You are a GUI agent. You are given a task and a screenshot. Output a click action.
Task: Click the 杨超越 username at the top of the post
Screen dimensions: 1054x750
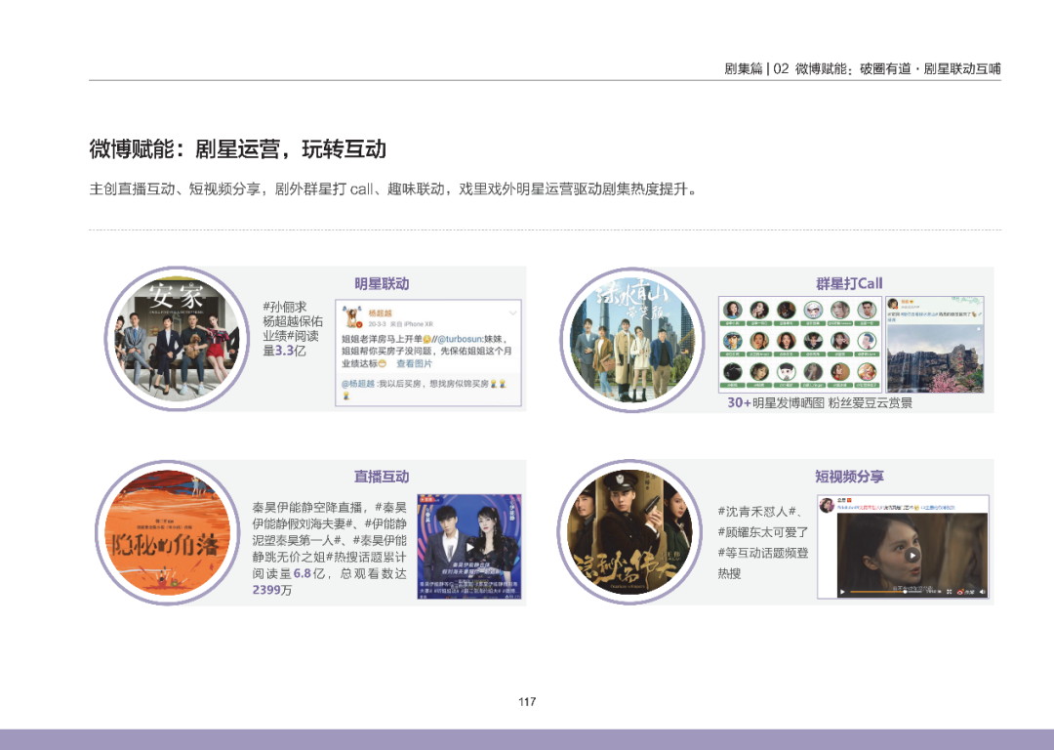[380, 312]
